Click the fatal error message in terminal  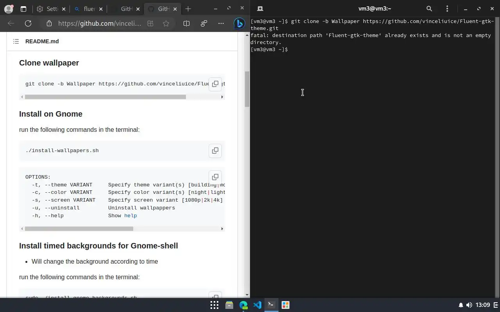point(371,39)
